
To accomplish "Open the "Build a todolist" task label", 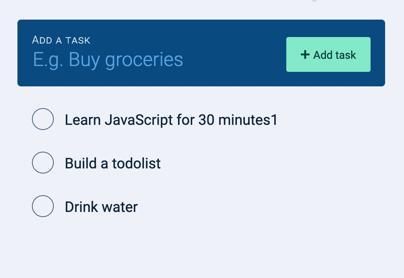I will tap(113, 163).
